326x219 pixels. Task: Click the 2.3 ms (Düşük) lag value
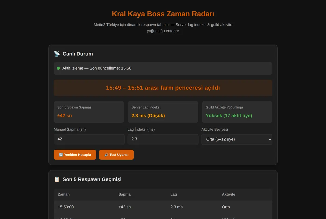pyautogui.click(x=148, y=115)
